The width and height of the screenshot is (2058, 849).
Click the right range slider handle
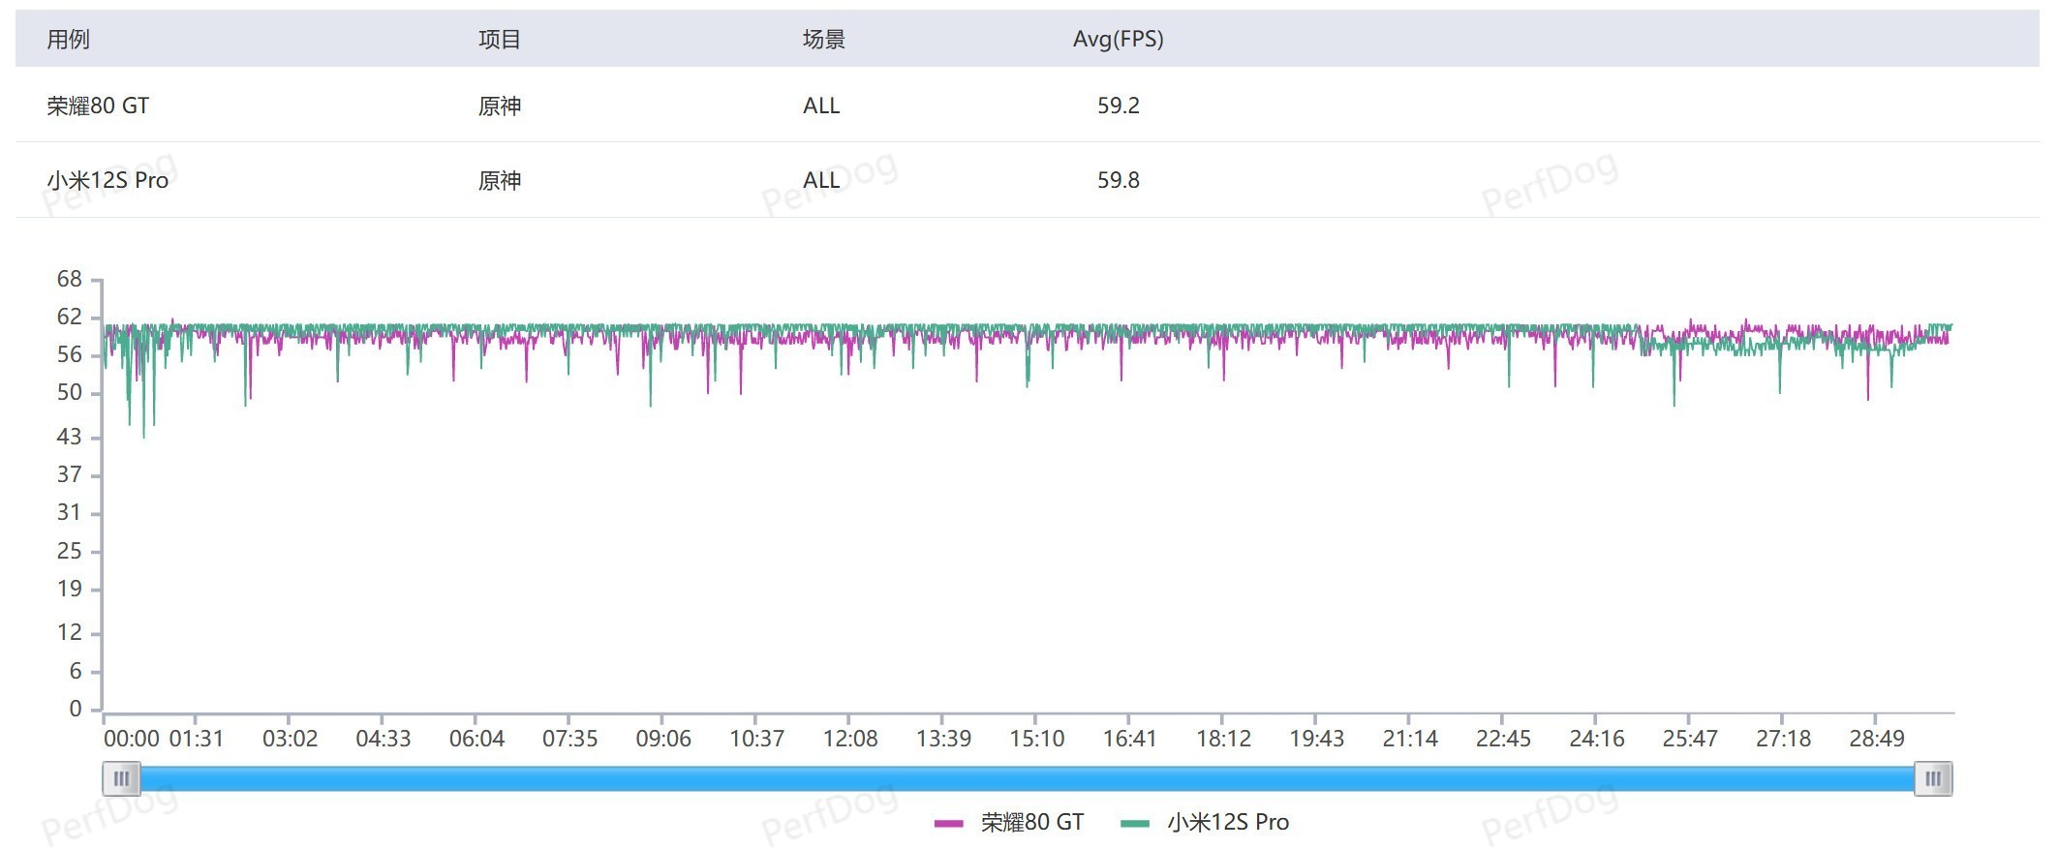click(x=1933, y=778)
